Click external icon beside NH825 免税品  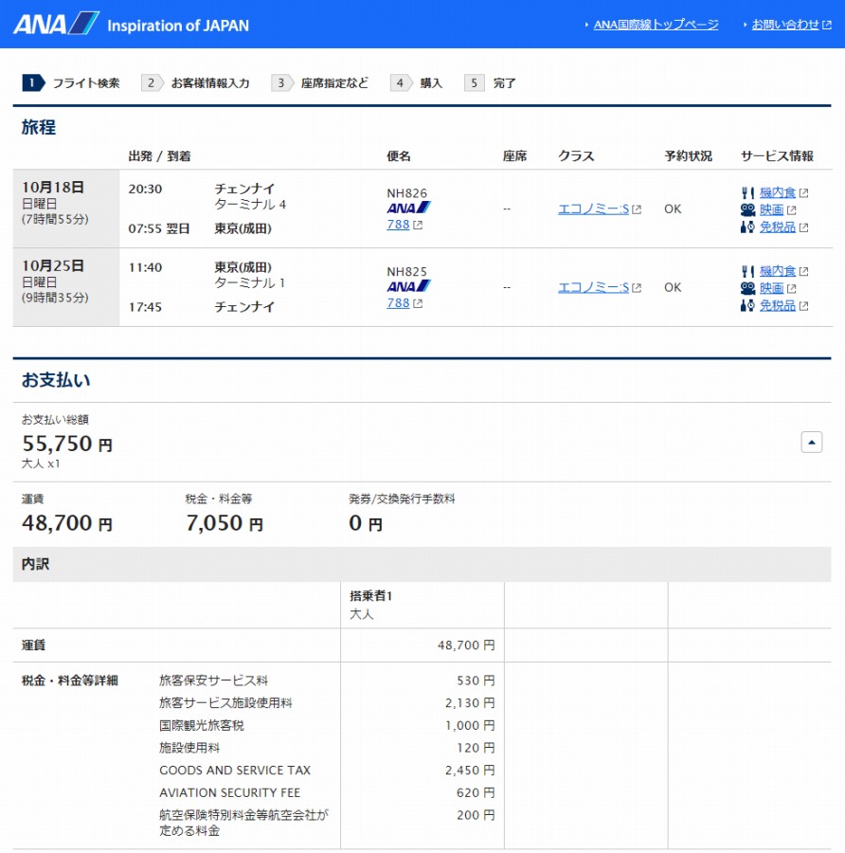tap(803, 306)
